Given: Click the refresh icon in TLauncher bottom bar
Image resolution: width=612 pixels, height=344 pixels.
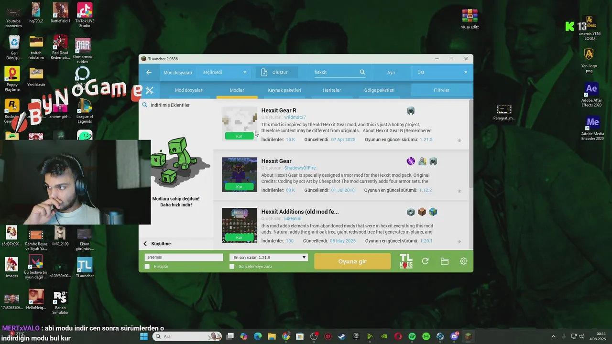Looking at the screenshot, I should (425, 261).
